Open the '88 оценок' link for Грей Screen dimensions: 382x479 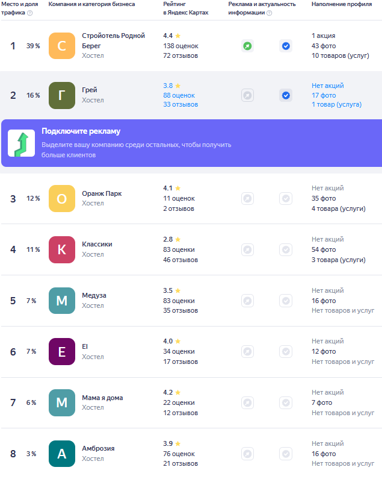[179, 95]
